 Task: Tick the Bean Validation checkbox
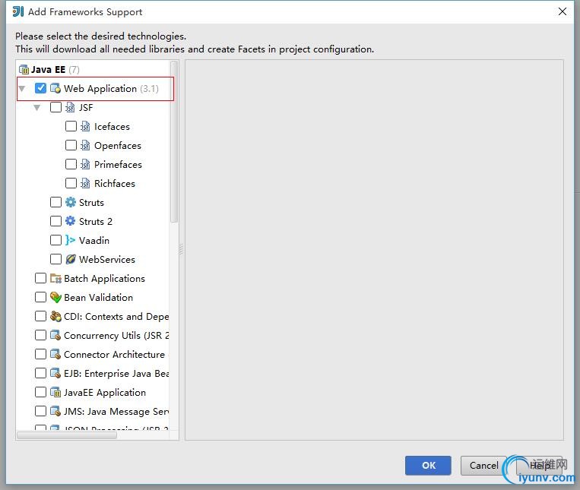40,297
